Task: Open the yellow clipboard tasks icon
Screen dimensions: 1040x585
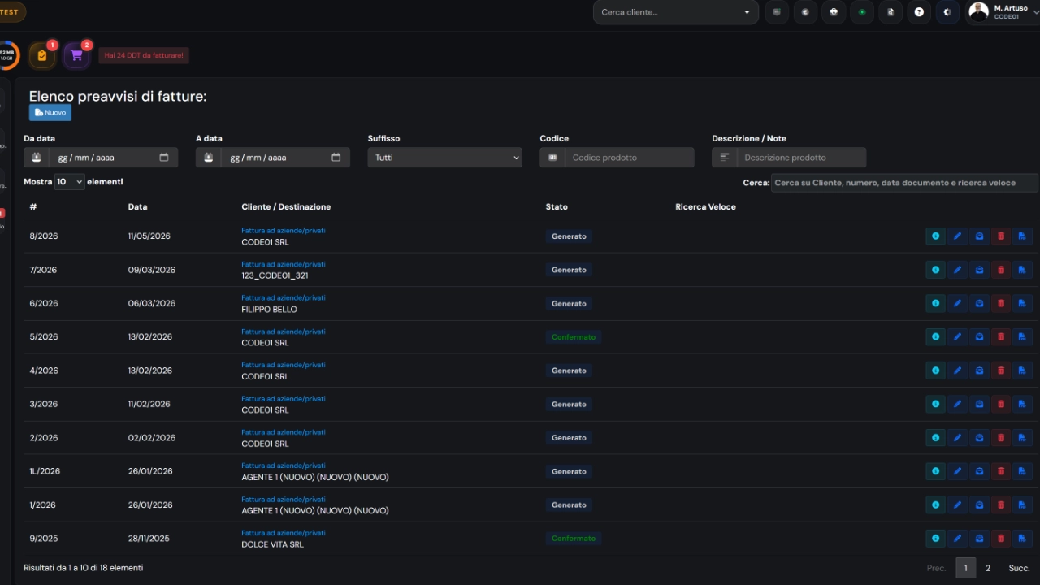Action: 42,55
